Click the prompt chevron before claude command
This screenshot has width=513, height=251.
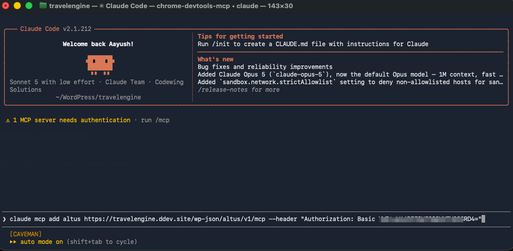pos(4,219)
